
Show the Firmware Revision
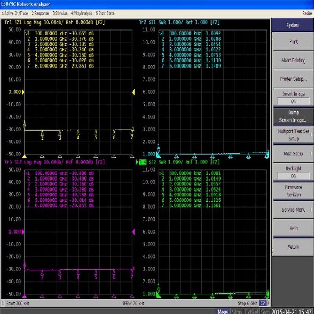click(x=293, y=191)
